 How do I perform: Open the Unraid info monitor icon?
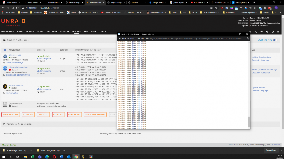click(x=273, y=32)
